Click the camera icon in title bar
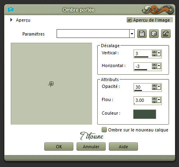Image resolution: width=179 pixels, height=167 pixels. click(x=11, y=10)
